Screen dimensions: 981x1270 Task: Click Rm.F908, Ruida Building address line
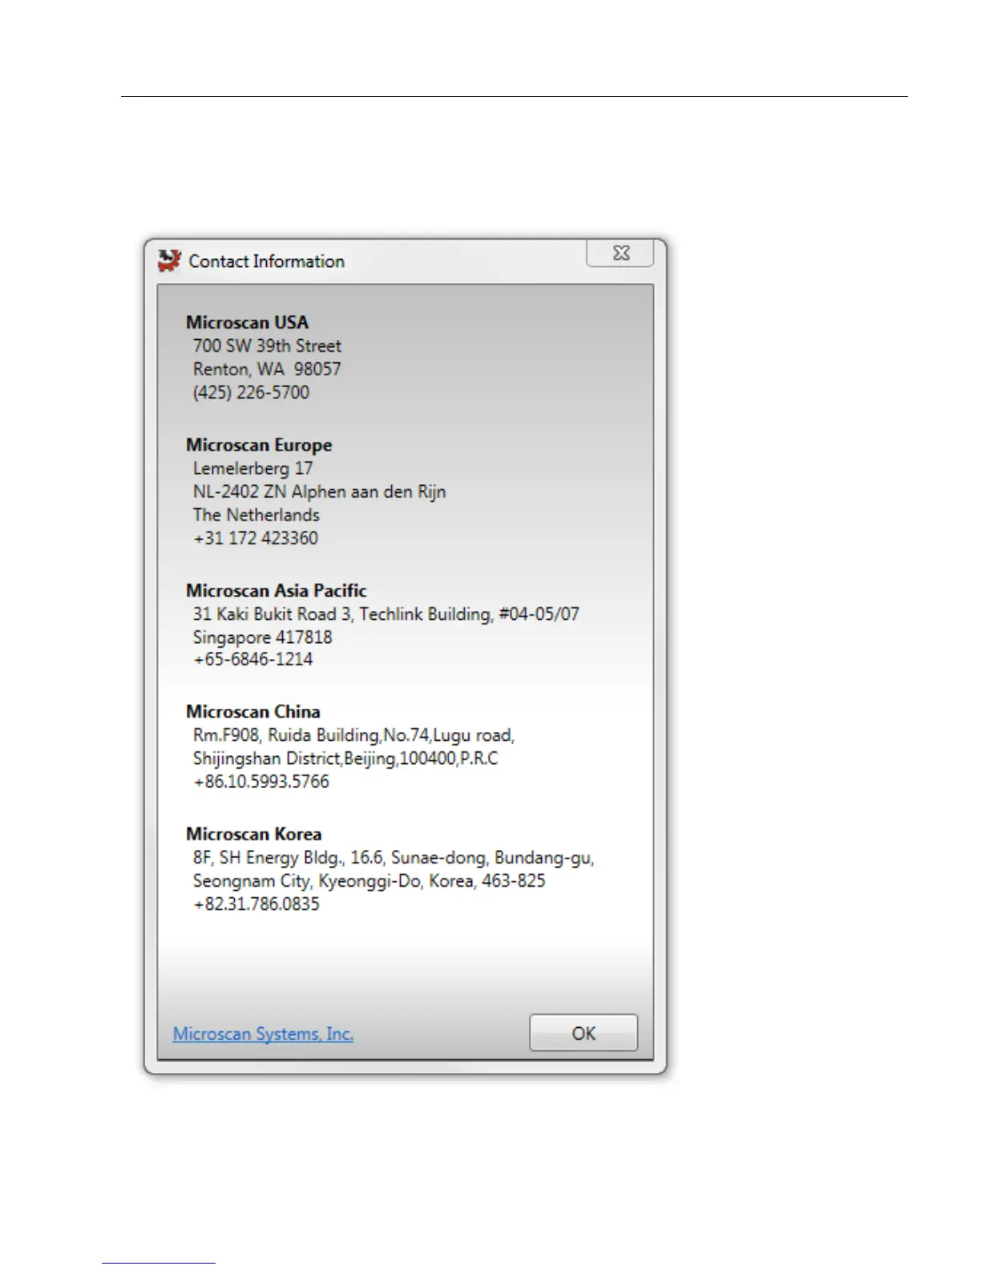click(353, 735)
